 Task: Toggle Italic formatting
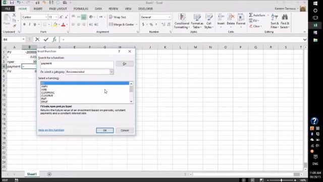30,25
